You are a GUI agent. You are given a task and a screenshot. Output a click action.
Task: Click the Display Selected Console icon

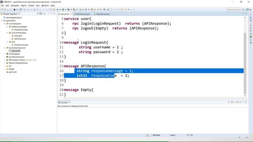(232, 102)
